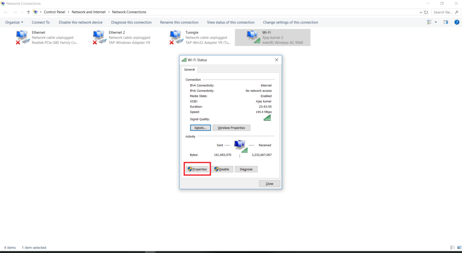Toggle the preview pane icon

(x=446, y=22)
